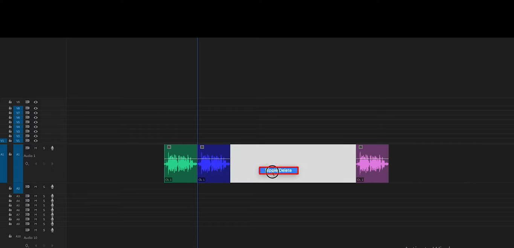Image resolution: width=514 pixels, height=248 pixels.
Task: Click the sync lock icon on track A4
Action: [27, 201]
